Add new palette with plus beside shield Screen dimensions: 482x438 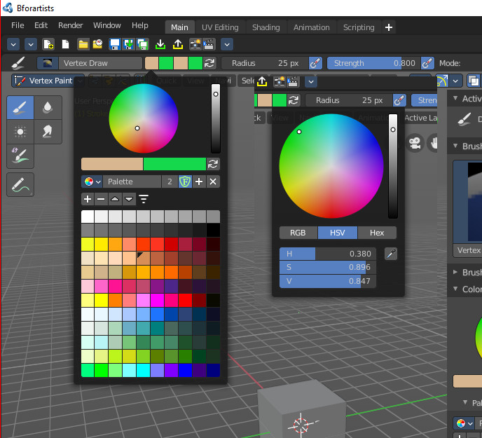(199, 182)
